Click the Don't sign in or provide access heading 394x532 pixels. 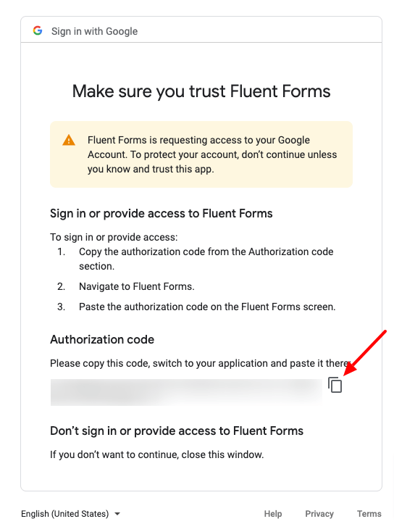tap(177, 431)
